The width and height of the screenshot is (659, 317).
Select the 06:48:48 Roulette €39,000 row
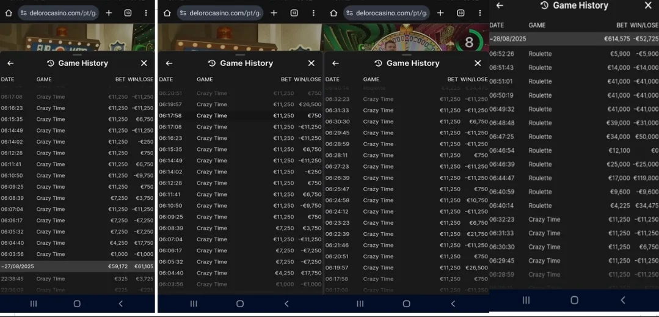click(x=574, y=123)
